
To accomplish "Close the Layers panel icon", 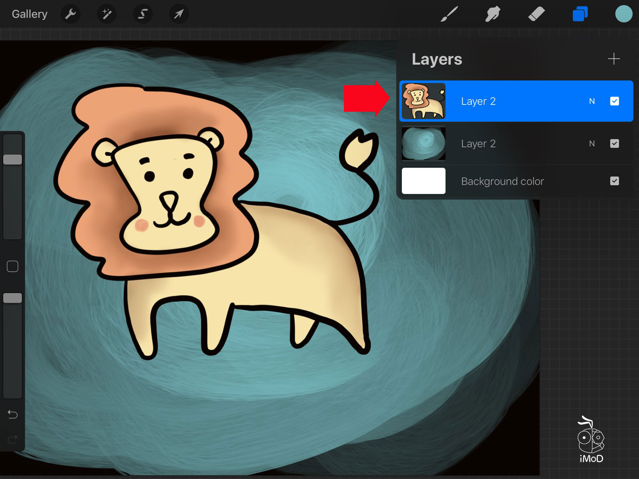I will pyautogui.click(x=580, y=14).
